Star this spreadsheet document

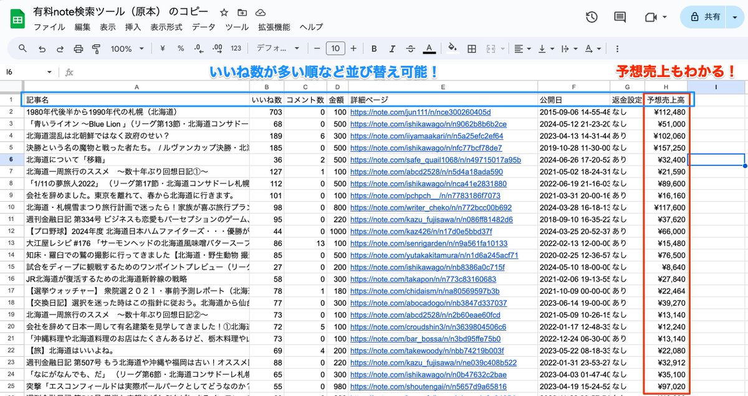[x=224, y=13]
